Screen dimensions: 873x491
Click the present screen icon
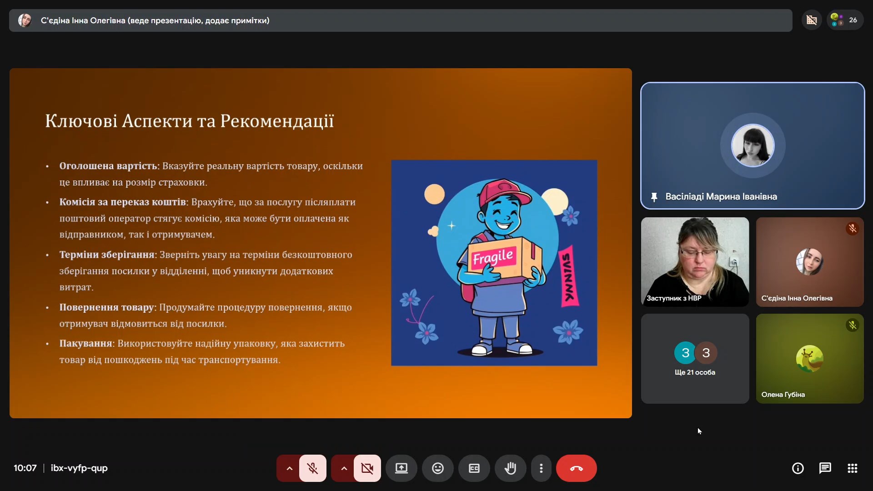coord(401,468)
